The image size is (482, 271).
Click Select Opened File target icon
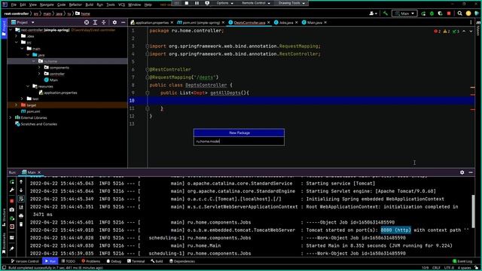(87, 23)
